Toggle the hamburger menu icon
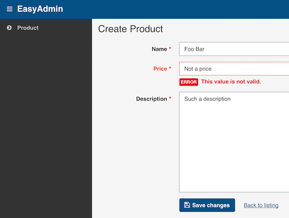 pos(10,9)
